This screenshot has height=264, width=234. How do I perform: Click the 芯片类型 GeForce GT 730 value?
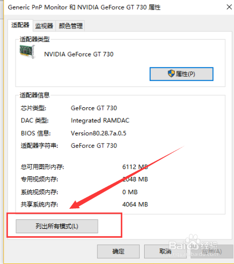pyautogui.click(x=94, y=108)
